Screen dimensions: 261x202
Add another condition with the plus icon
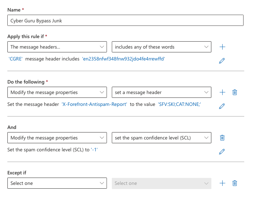222,47
